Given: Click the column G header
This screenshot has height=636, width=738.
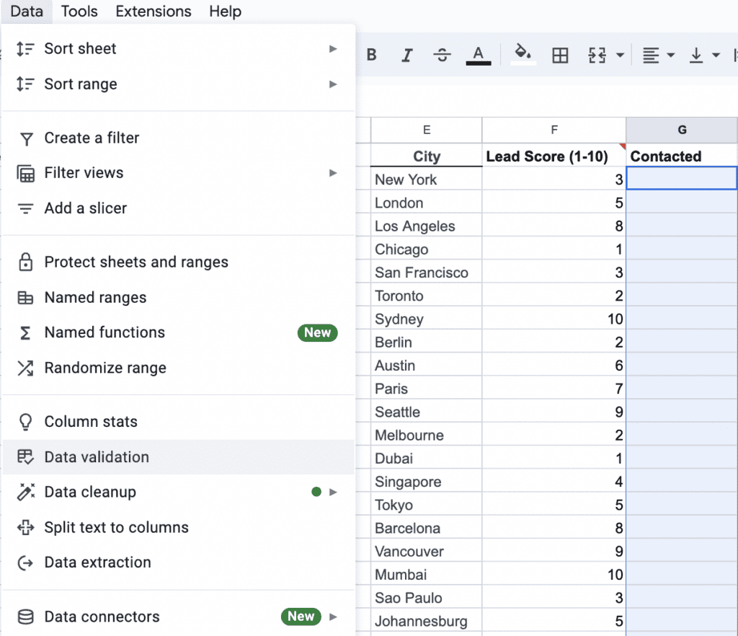Looking at the screenshot, I should (x=681, y=130).
